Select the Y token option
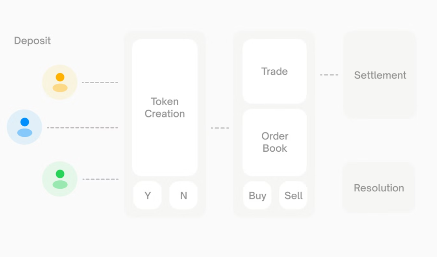The image size is (437, 257). pyautogui.click(x=148, y=195)
